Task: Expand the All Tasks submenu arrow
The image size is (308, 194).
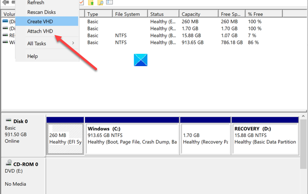Action: click(73, 43)
